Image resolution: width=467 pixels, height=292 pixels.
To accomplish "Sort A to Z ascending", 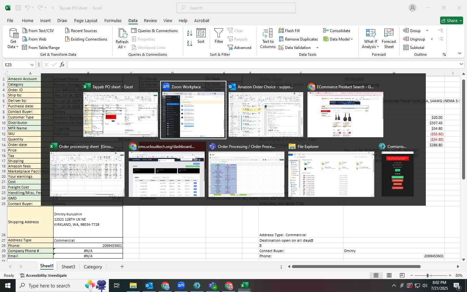I will (x=190, y=33).
